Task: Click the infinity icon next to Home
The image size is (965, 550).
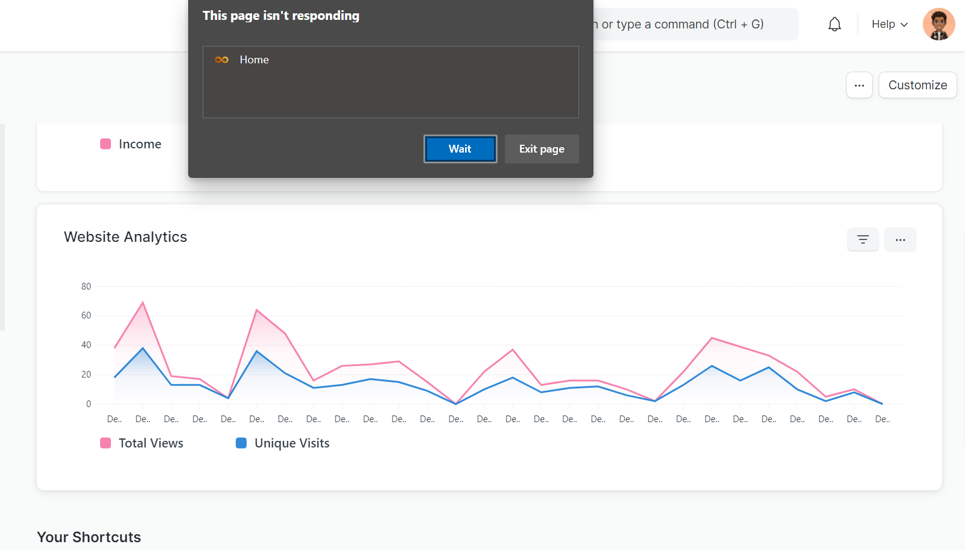Action: [222, 60]
